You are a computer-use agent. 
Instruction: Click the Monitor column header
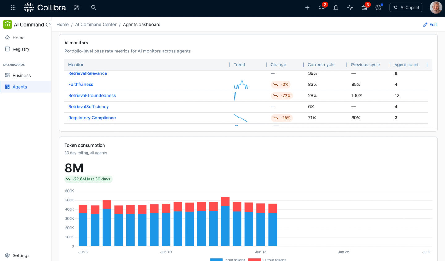point(76,64)
